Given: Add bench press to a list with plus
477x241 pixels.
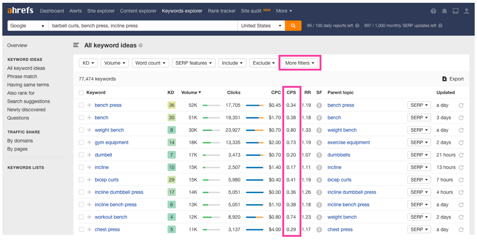Looking at the screenshot, I should click(x=89, y=105).
